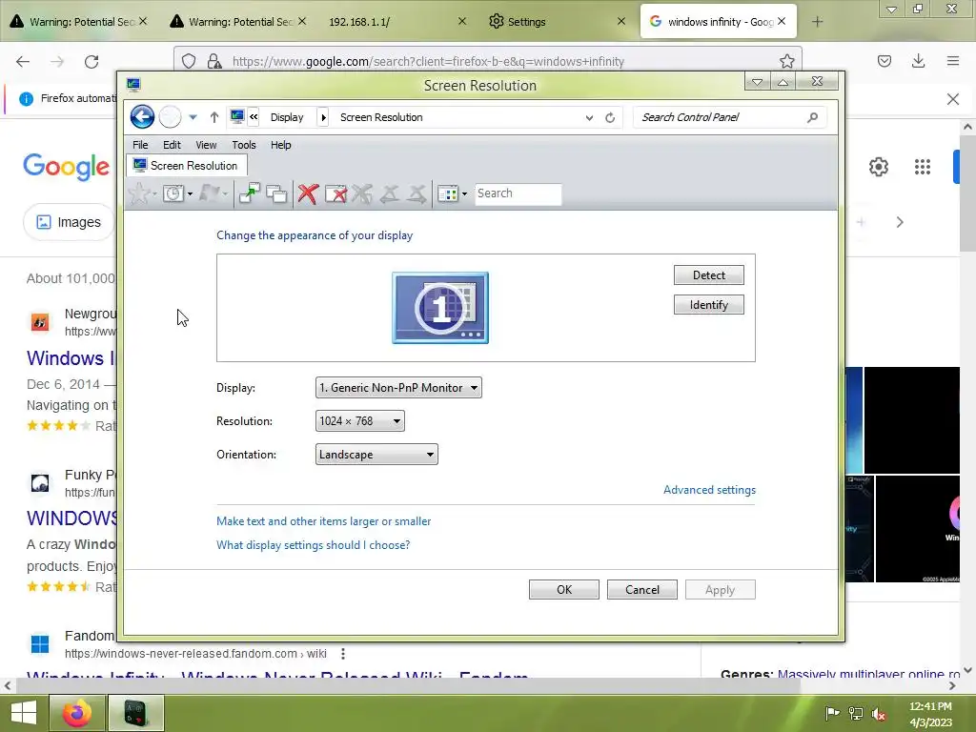The image size is (976, 732).
Task: Open Advanced settings link
Action: point(709,490)
